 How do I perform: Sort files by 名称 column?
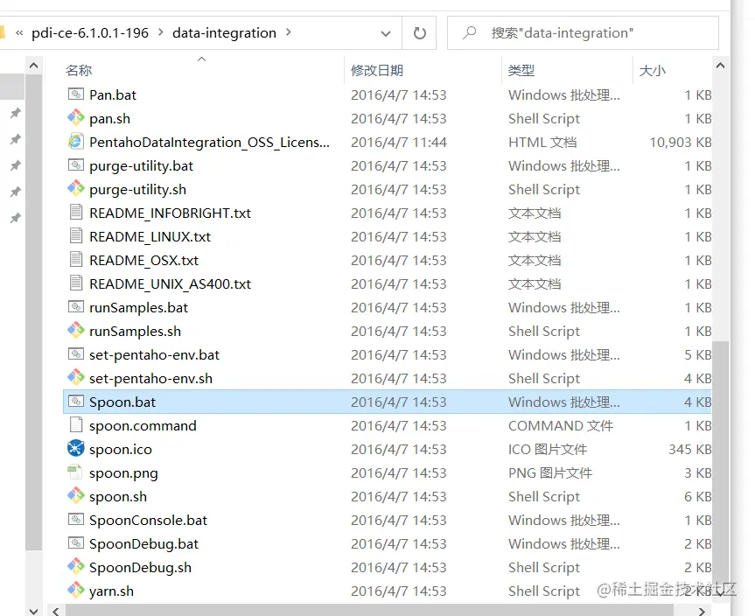point(79,70)
